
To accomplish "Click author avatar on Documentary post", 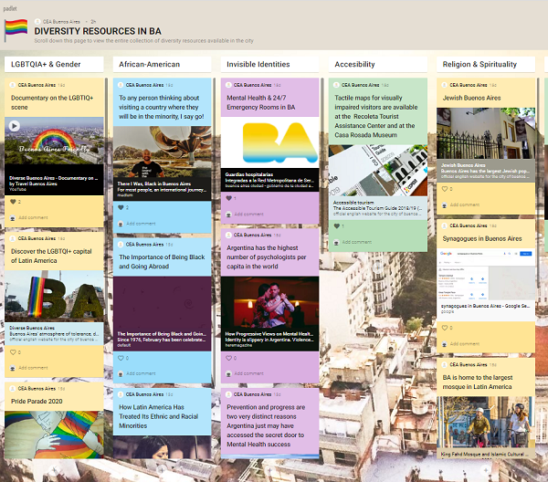I will pyautogui.click(x=12, y=84).
